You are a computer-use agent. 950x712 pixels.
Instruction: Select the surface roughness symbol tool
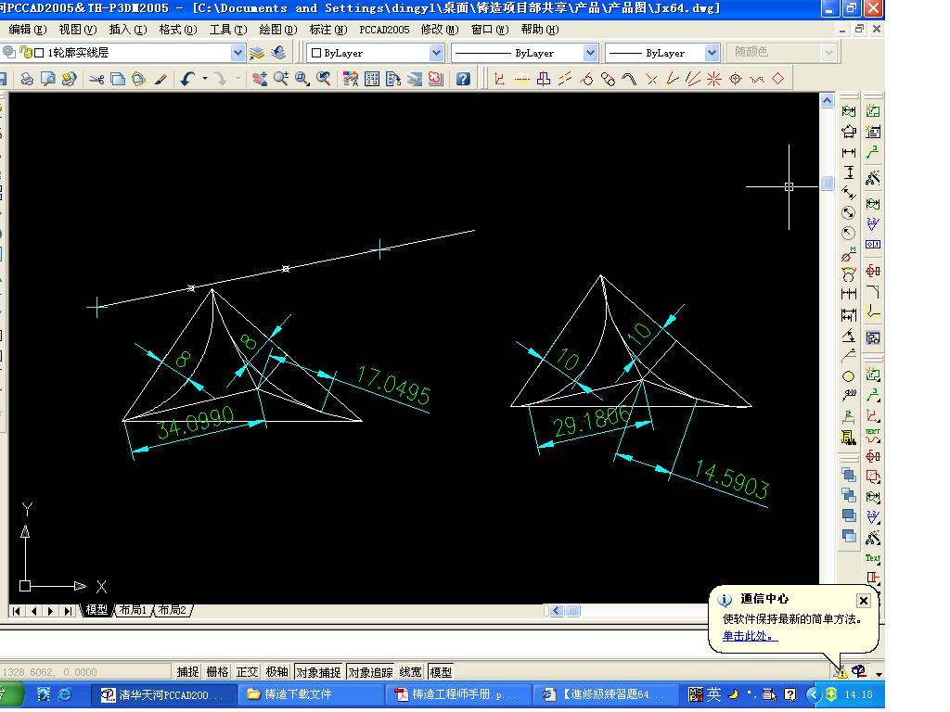(x=872, y=223)
